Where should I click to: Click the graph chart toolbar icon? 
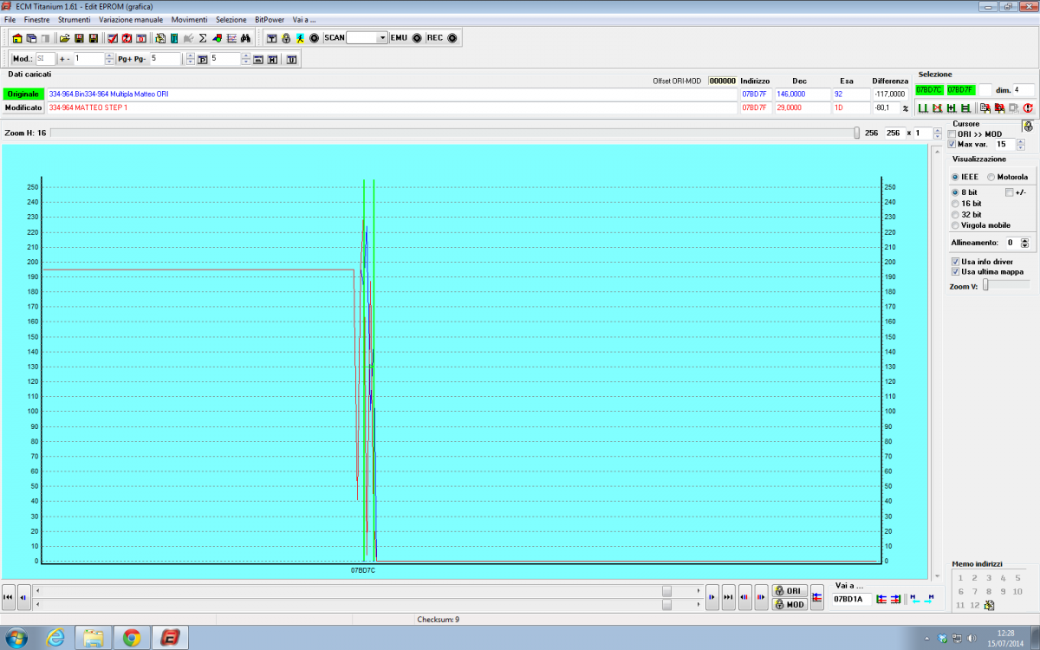231,38
